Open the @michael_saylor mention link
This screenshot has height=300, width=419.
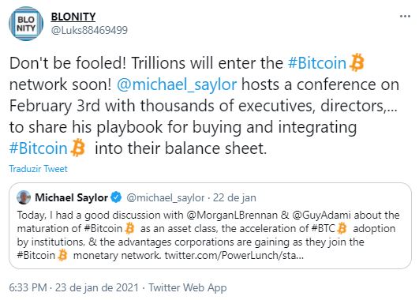pyautogui.click(x=177, y=84)
